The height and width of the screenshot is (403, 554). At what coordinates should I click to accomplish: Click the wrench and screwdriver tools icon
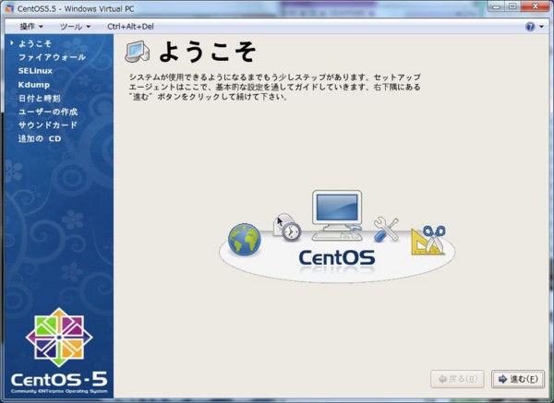click(386, 230)
